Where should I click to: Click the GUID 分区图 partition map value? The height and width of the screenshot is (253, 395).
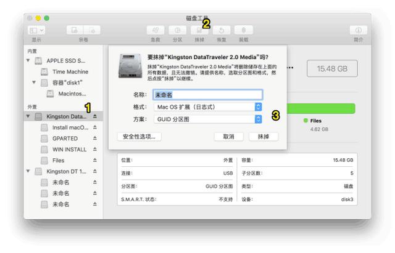pyautogui.click(x=219, y=187)
